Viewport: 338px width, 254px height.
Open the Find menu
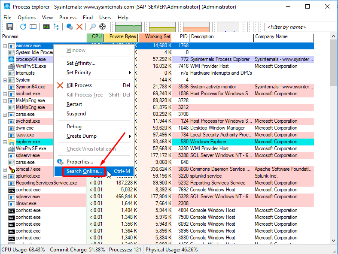(88, 18)
